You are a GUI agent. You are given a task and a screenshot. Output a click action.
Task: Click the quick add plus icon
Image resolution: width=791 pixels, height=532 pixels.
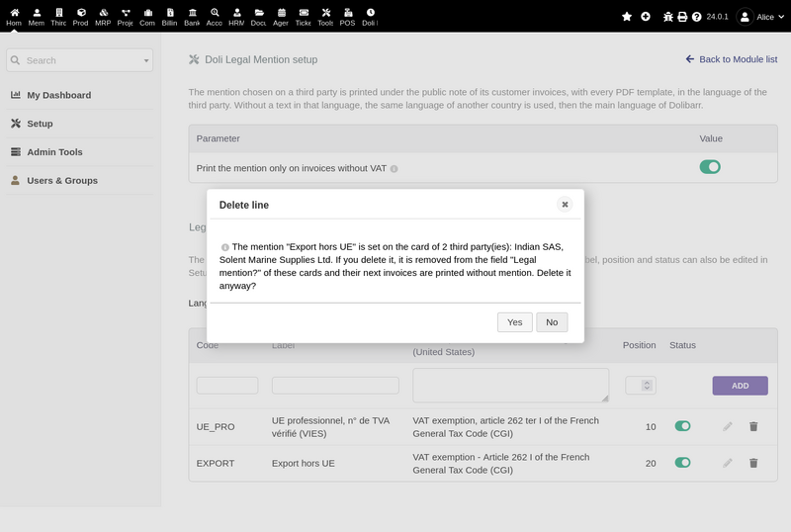coord(646,17)
